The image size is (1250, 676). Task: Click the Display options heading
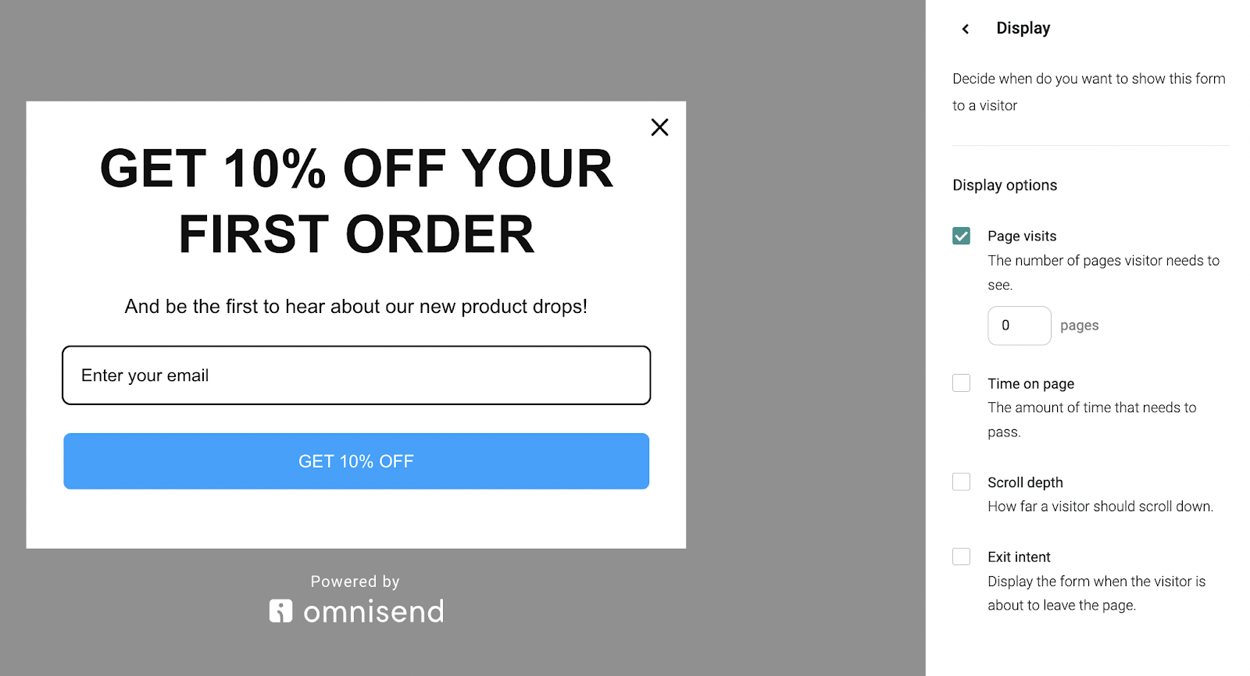[1005, 185]
